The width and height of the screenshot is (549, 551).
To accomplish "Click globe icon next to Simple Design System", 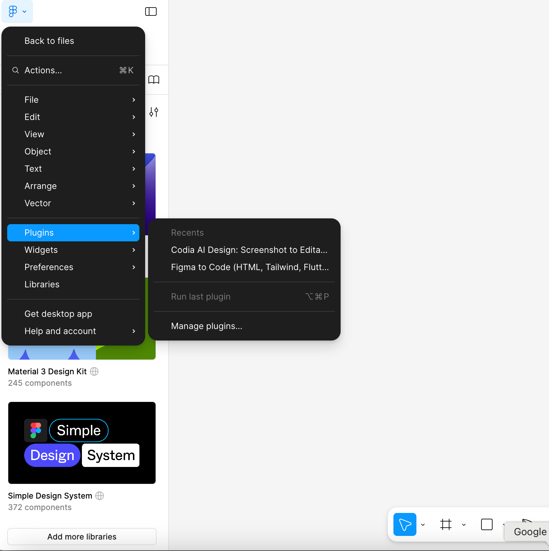I will [100, 496].
